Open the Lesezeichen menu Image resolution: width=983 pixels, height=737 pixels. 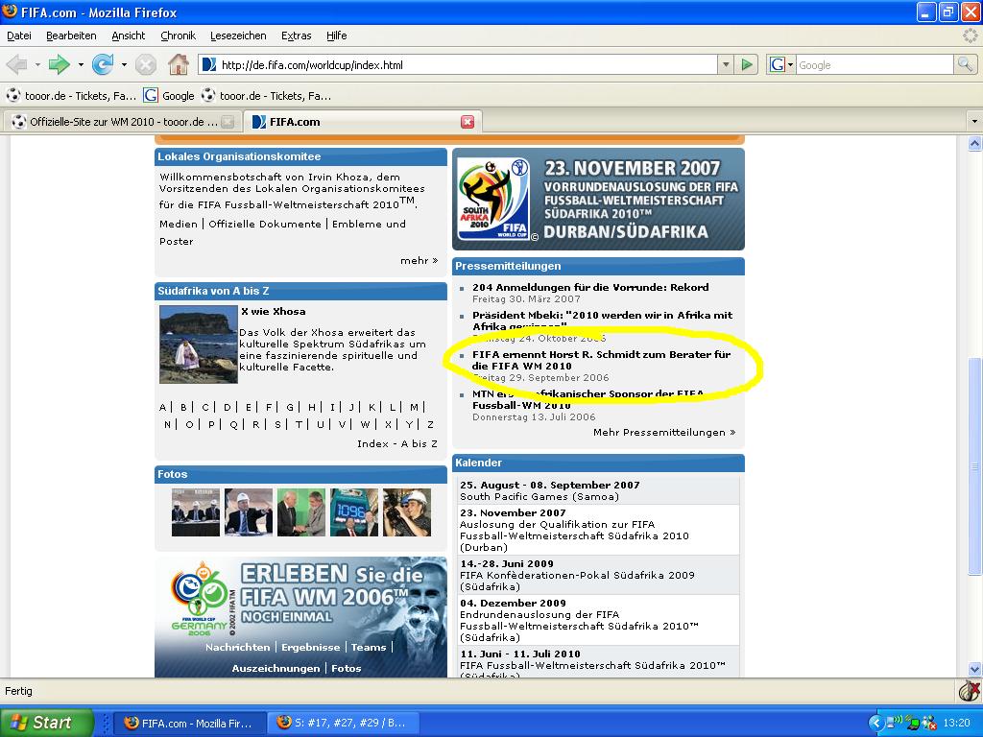[238, 36]
